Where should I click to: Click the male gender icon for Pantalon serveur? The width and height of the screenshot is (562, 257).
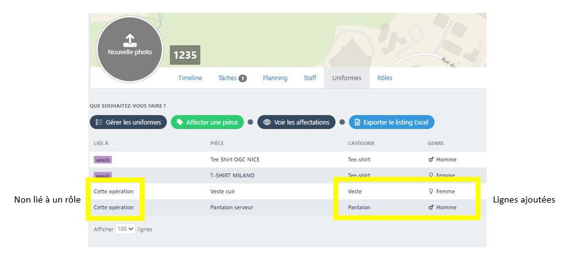pos(431,207)
